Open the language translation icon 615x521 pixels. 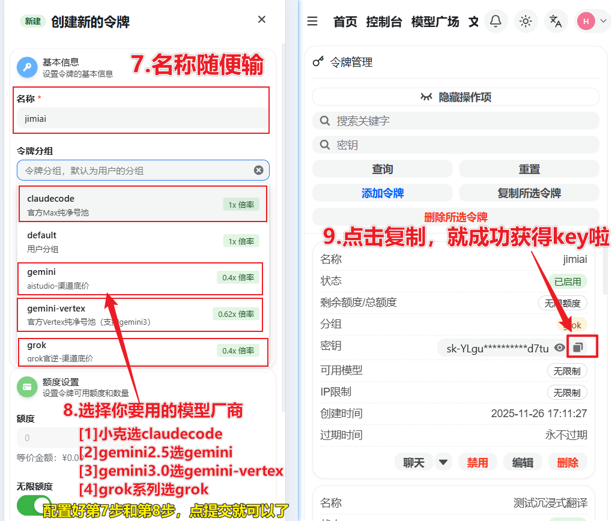pyautogui.click(x=556, y=22)
